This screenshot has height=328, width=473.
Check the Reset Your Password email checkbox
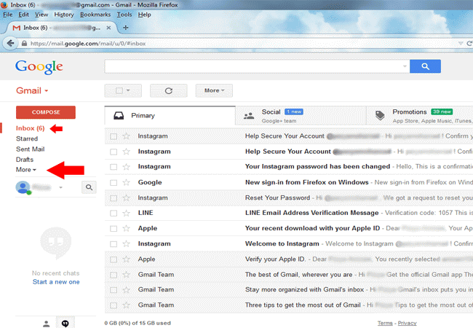click(114, 198)
